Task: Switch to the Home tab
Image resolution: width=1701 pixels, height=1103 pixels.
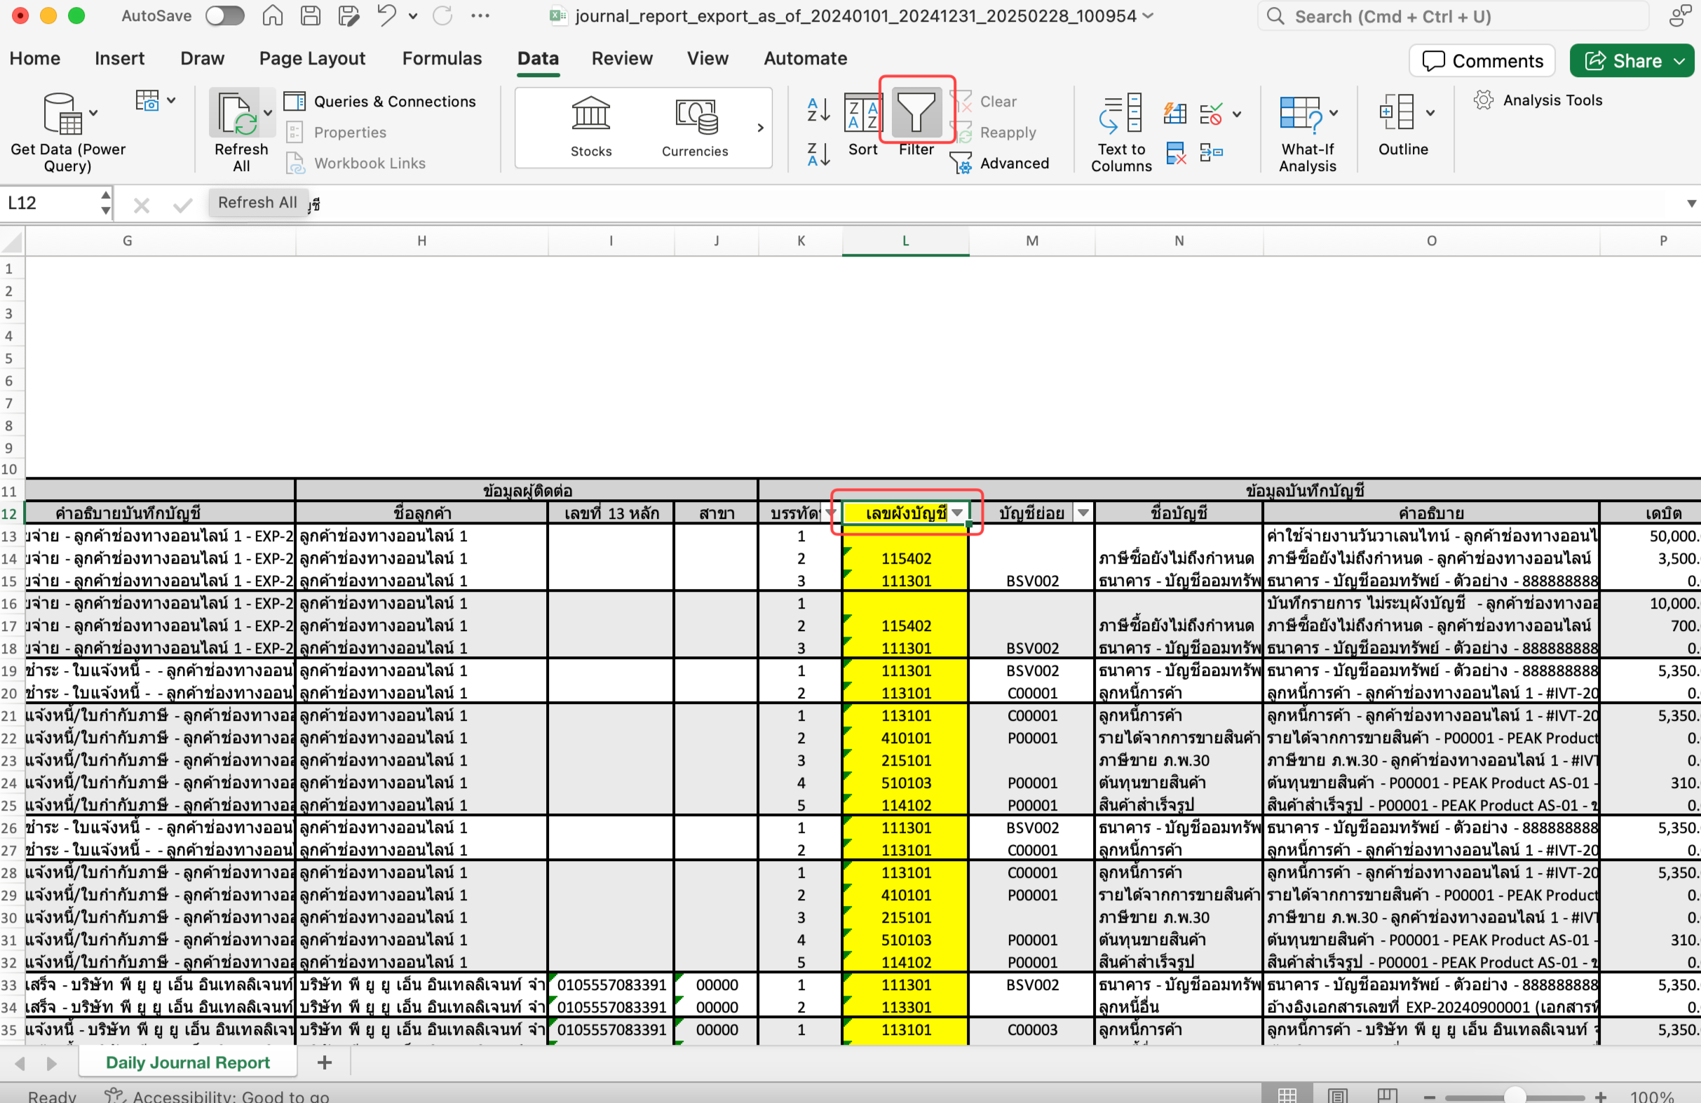Action: tap(34, 59)
